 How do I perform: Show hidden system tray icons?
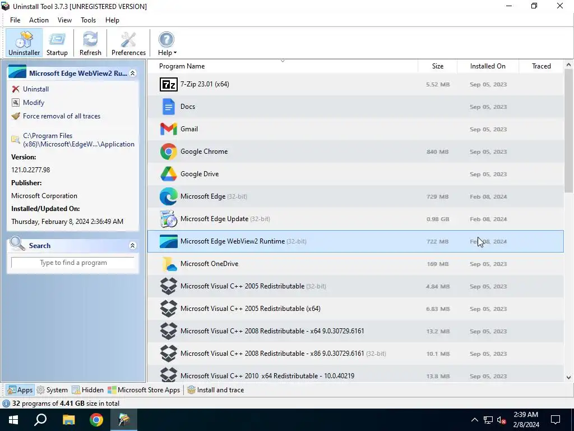coord(474,420)
